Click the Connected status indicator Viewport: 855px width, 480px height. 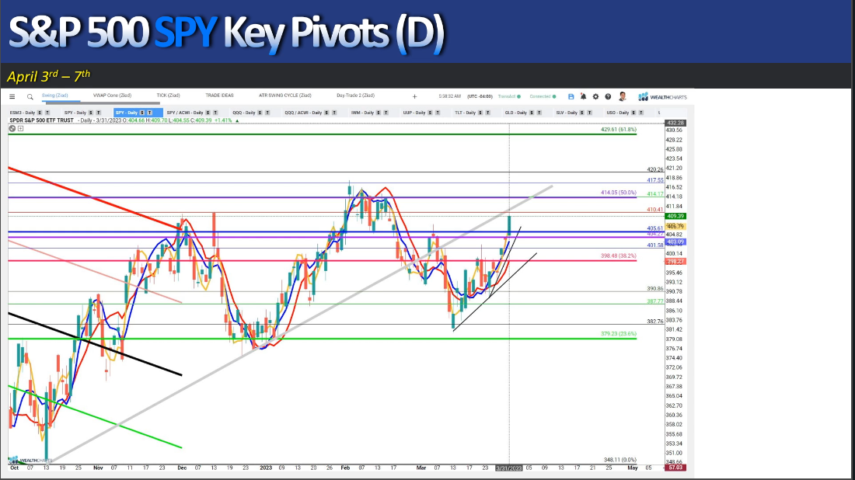coord(543,96)
